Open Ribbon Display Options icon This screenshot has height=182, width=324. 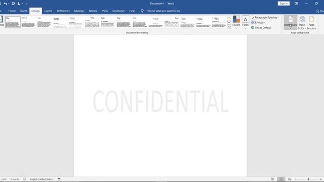click(296, 4)
